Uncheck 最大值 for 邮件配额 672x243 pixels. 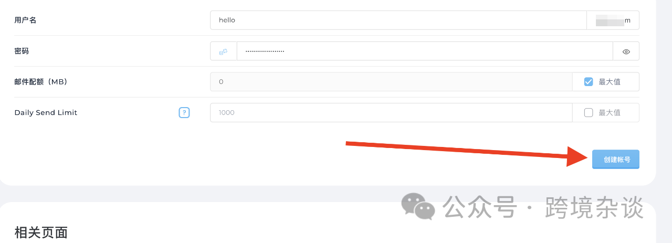click(589, 82)
